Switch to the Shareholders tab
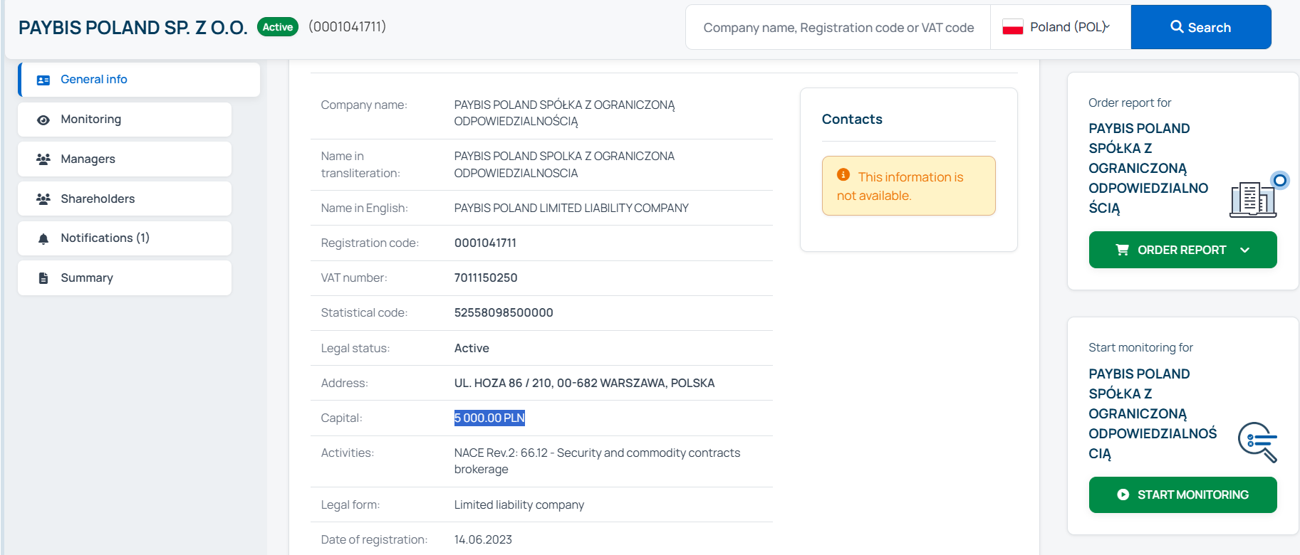 click(x=125, y=199)
